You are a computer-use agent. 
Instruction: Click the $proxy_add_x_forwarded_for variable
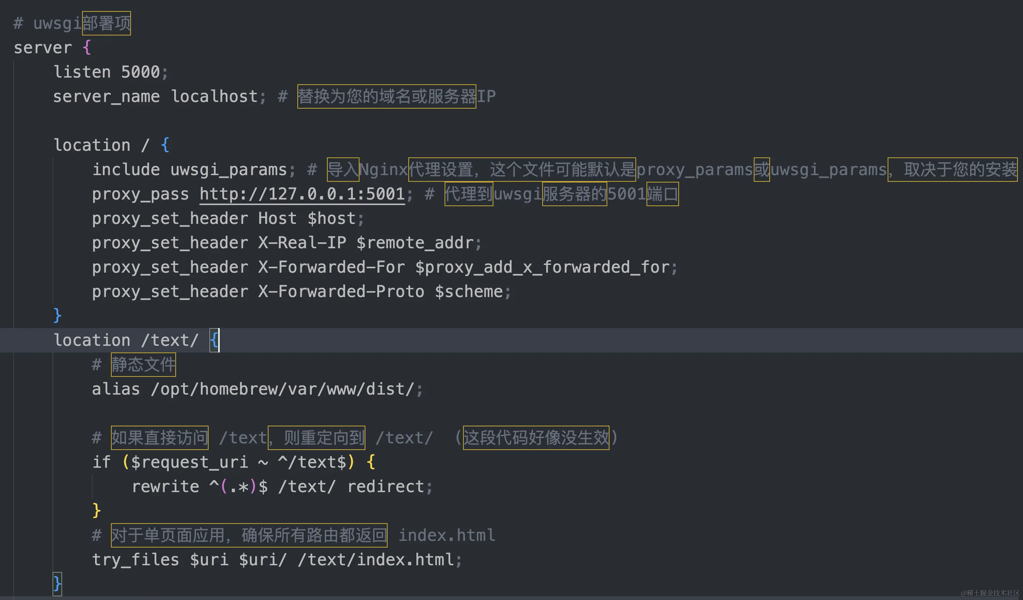click(x=542, y=267)
